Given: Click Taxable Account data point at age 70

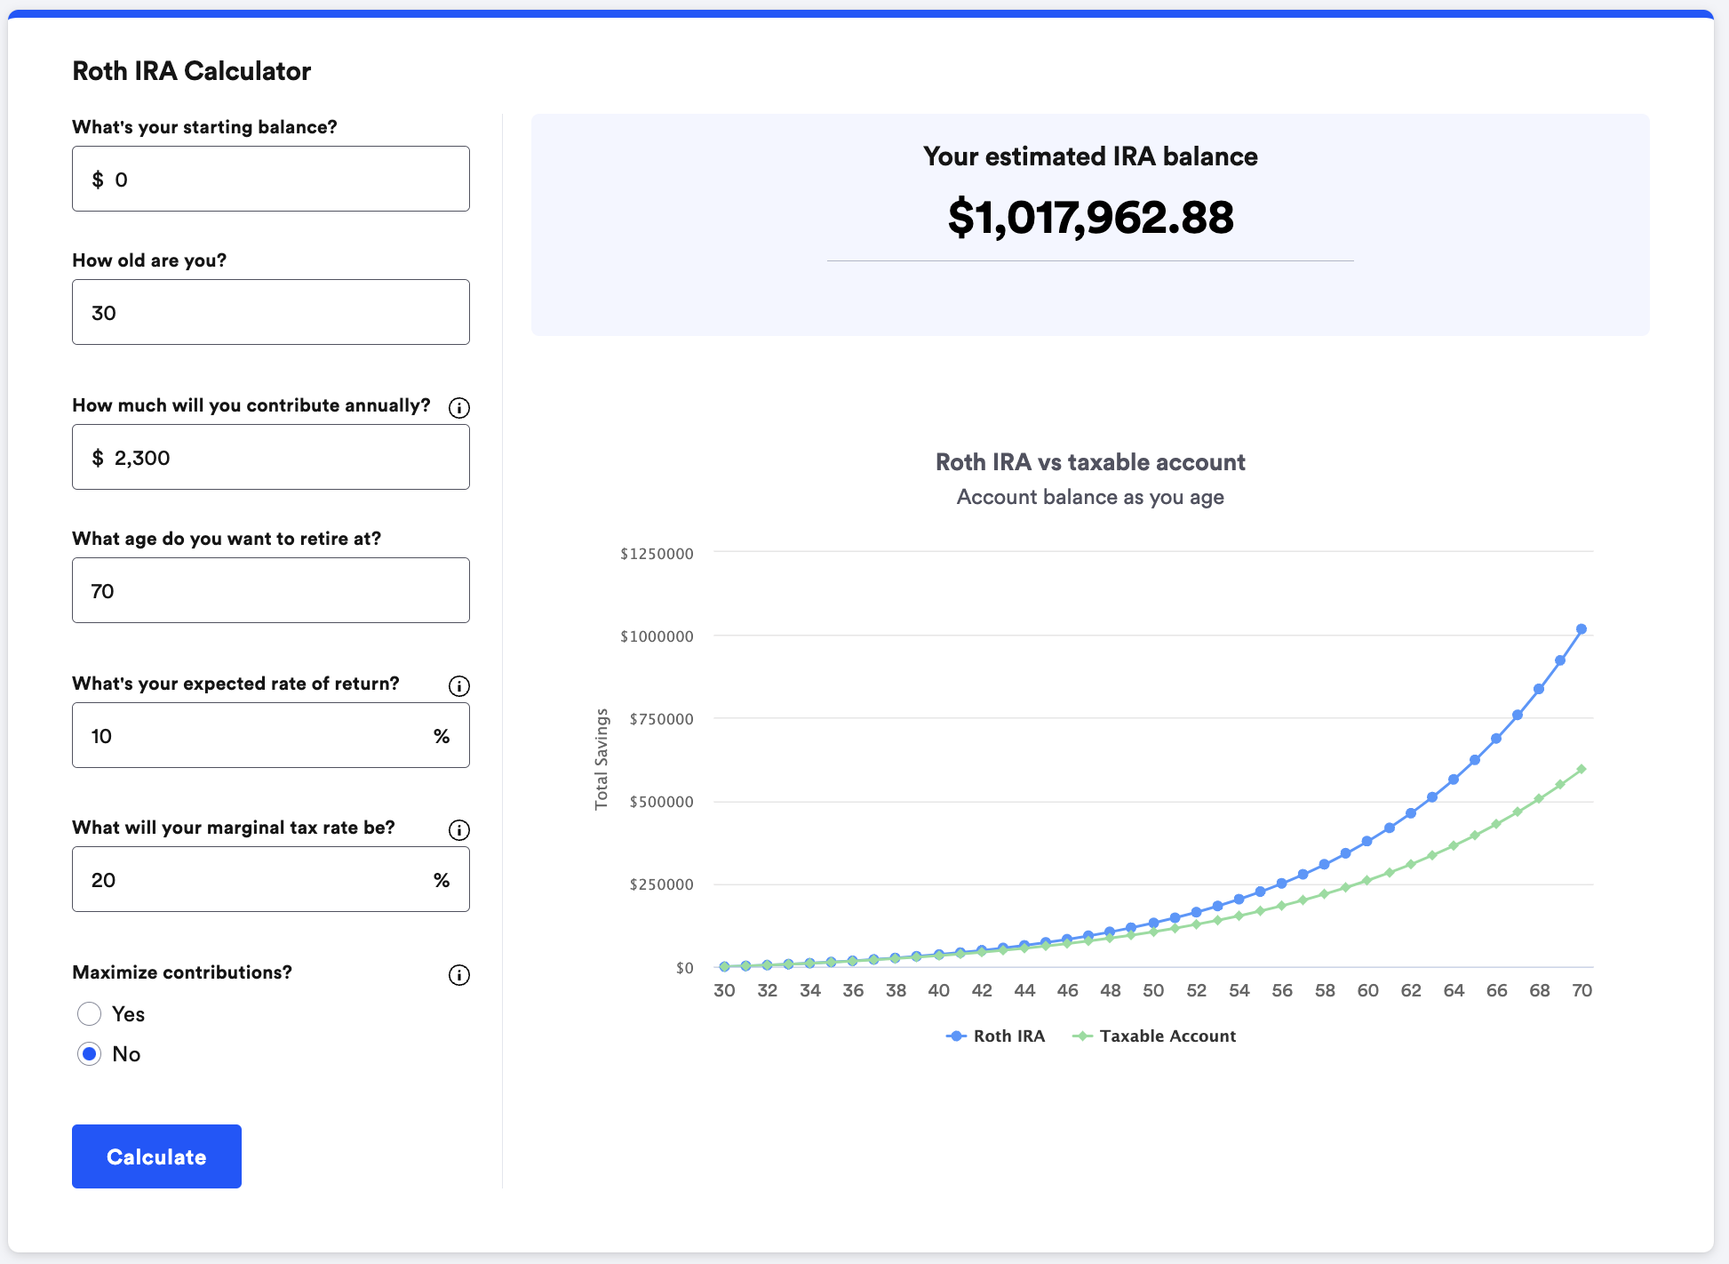Looking at the screenshot, I should [1581, 769].
